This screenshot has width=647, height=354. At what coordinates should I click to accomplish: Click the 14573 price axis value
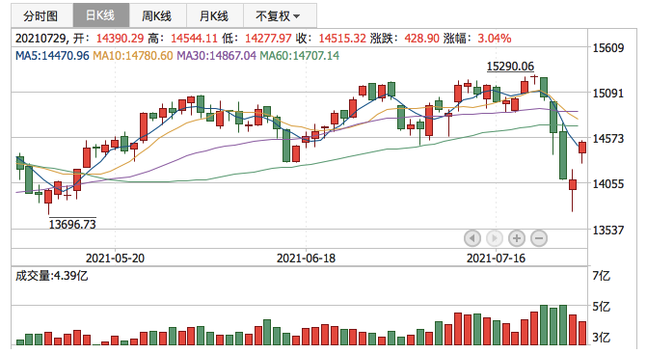click(608, 139)
